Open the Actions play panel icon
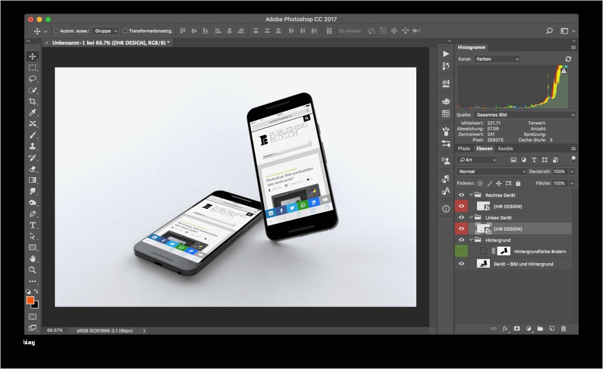The image size is (603, 369). click(446, 54)
